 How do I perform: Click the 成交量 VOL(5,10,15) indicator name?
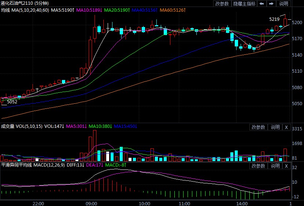[x=22, y=126]
